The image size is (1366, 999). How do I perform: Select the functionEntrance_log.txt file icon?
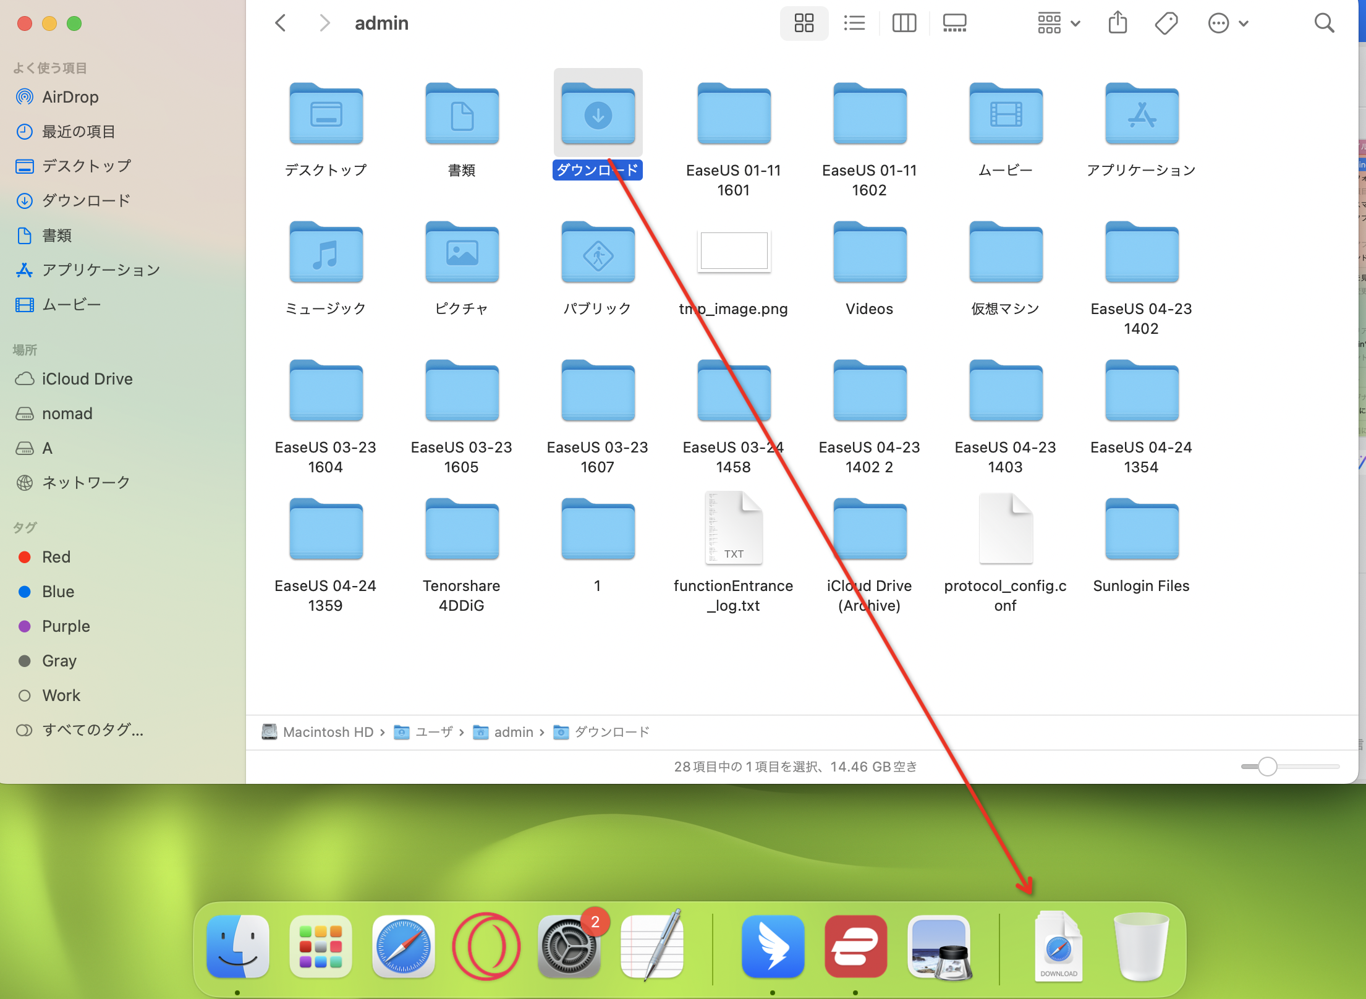pos(734,529)
